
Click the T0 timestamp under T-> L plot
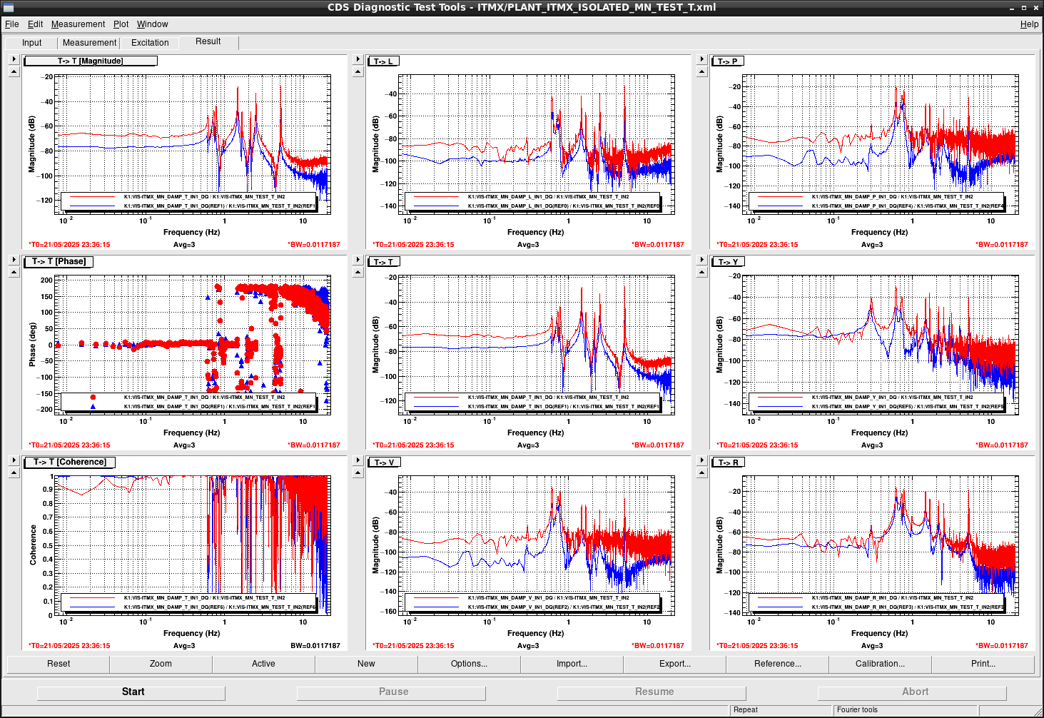coord(413,245)
